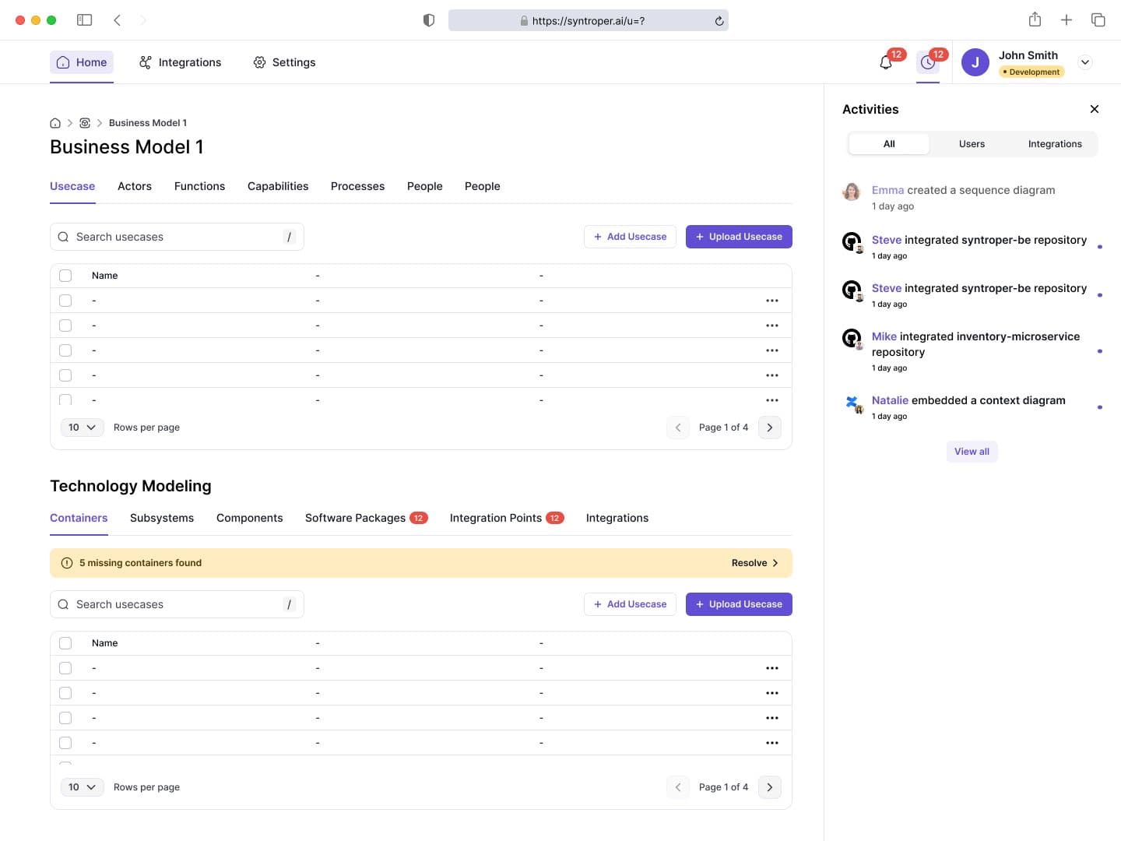The image size is (1121, 841).
Task: Click the home breadcrumb icon
Action: [x=55, y=123]
